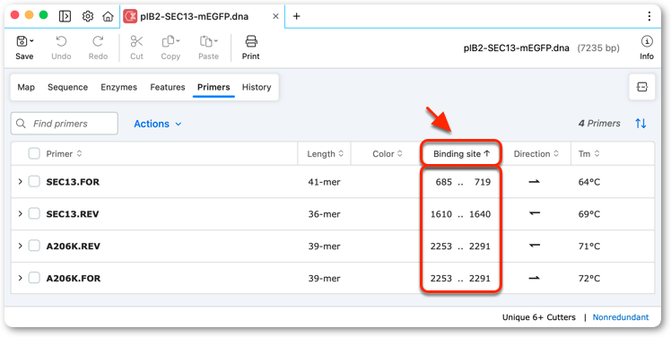Switch to the Sequence tab

(x=67, y=87)
